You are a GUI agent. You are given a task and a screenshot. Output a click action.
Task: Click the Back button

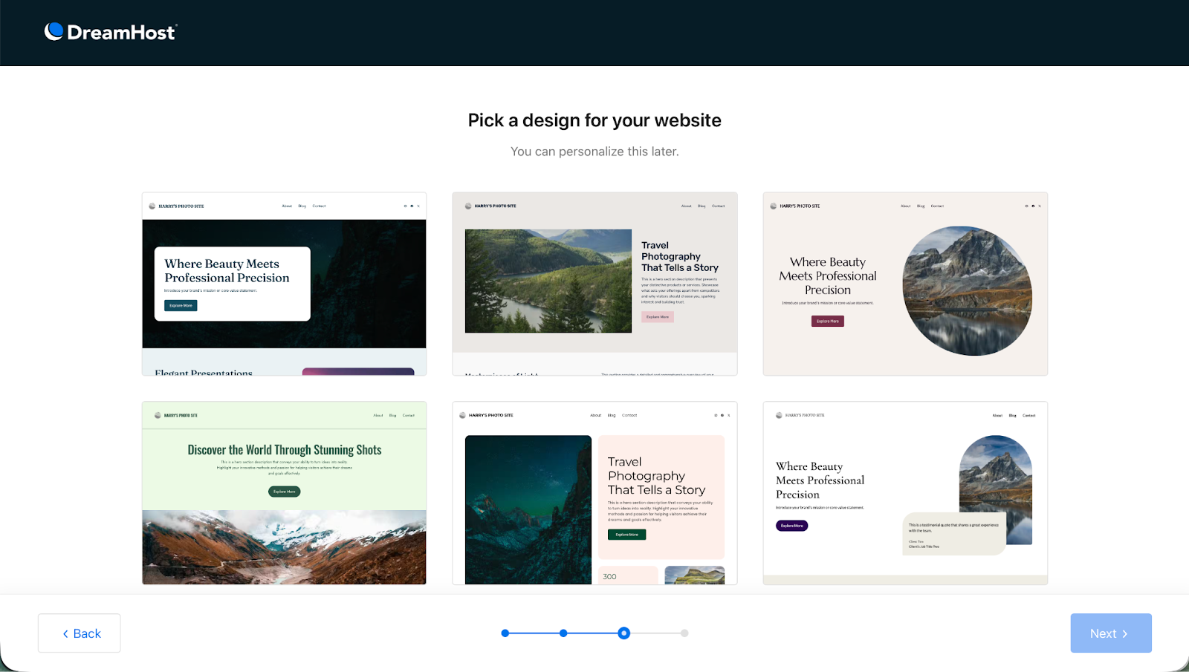point(79,633)
